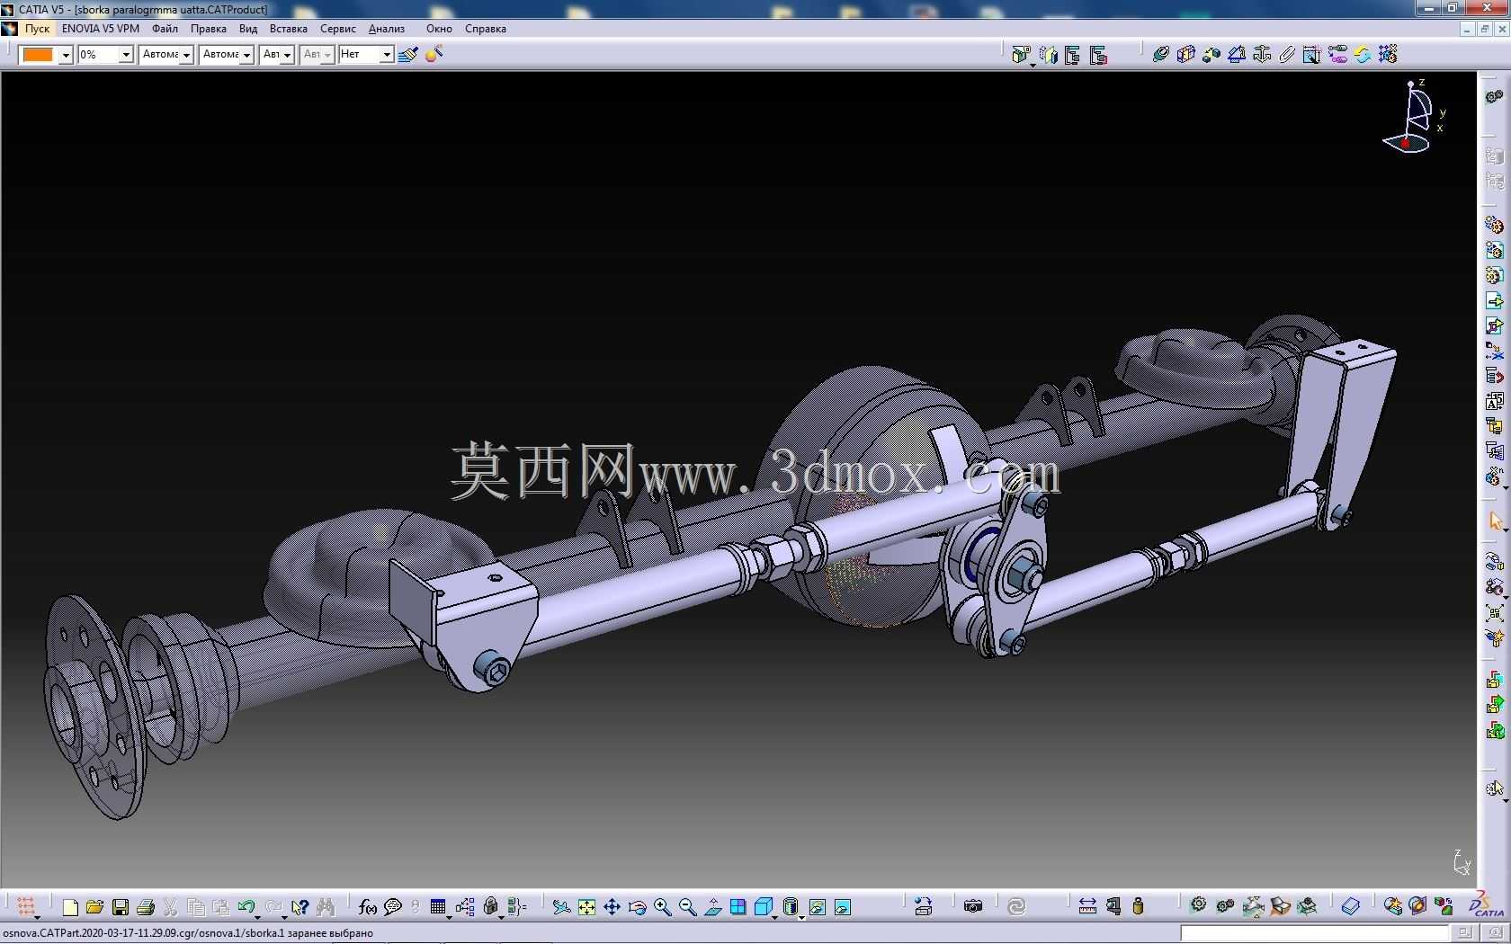Click the Normal View icon

click(x=712, y=907)
